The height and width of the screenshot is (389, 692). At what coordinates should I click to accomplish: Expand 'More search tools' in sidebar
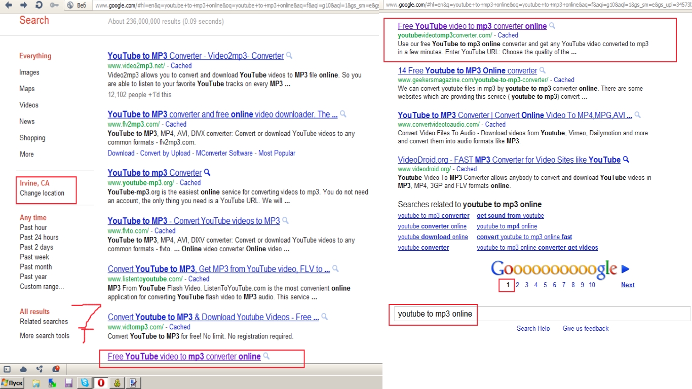[45, 336]
